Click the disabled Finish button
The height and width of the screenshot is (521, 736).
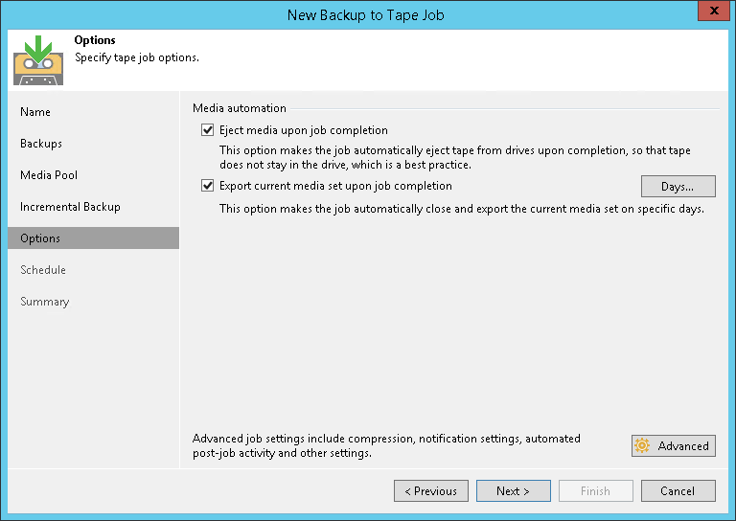tap(595, 491)
